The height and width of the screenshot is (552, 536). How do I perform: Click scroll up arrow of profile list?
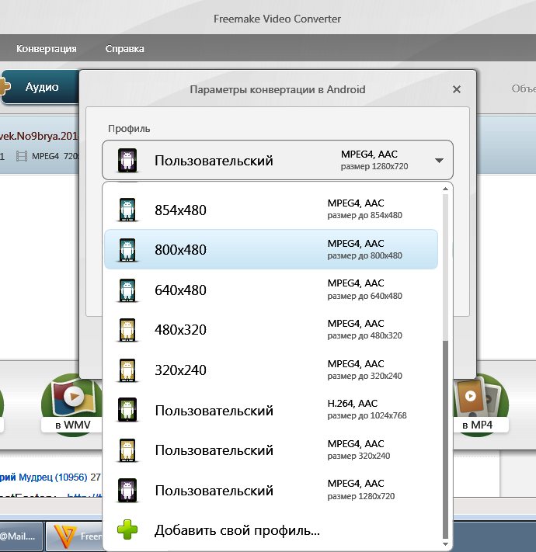[445, 189]
